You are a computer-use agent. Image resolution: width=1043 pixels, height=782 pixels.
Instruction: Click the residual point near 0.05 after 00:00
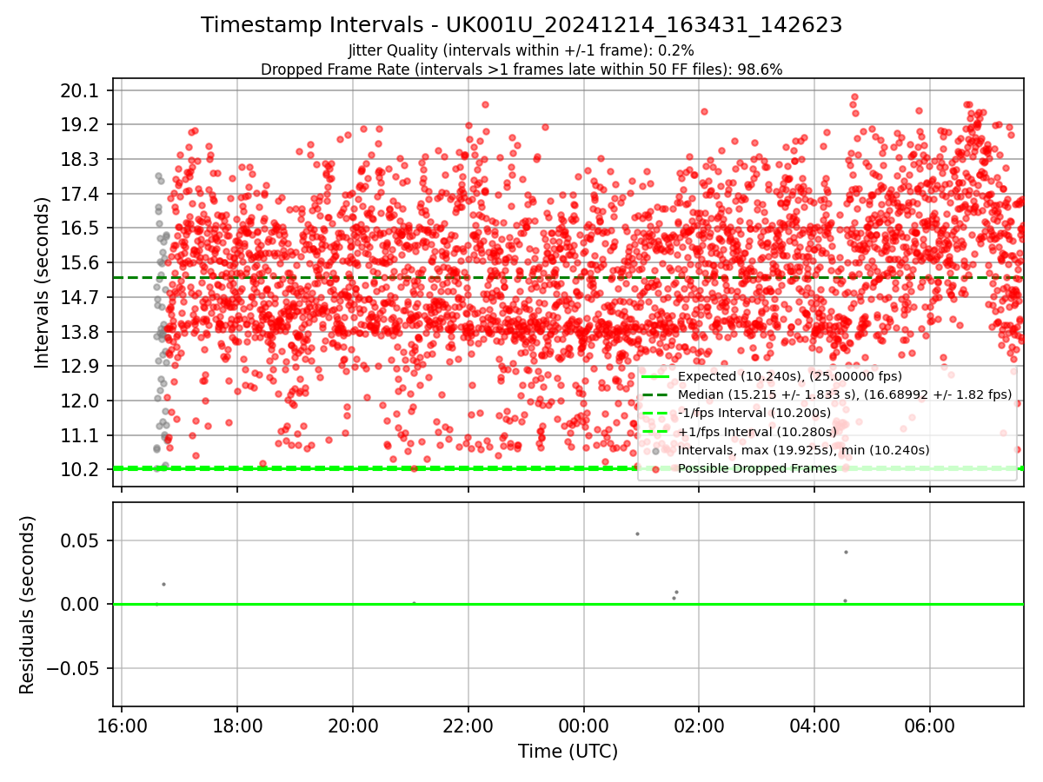637,533
